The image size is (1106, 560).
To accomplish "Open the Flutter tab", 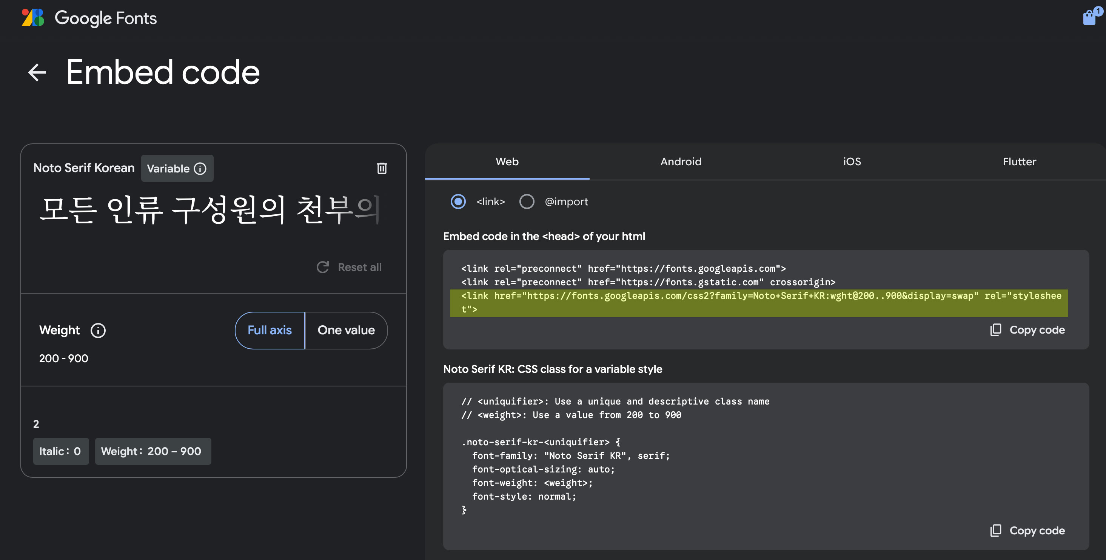I will coord(1019,162).
